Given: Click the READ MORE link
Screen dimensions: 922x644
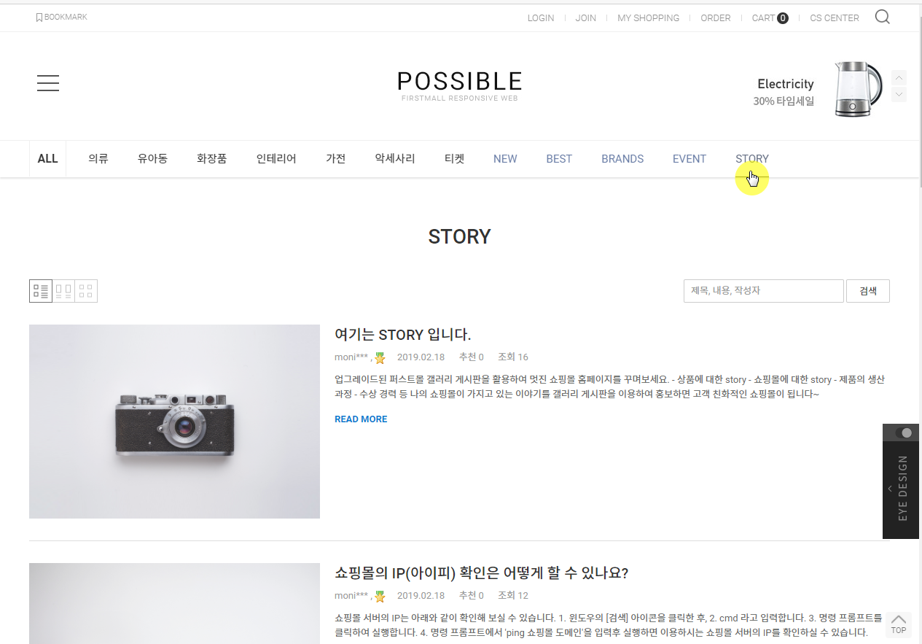Looking at the screenshot, I should pyautogui.click(x=361, y=419).
